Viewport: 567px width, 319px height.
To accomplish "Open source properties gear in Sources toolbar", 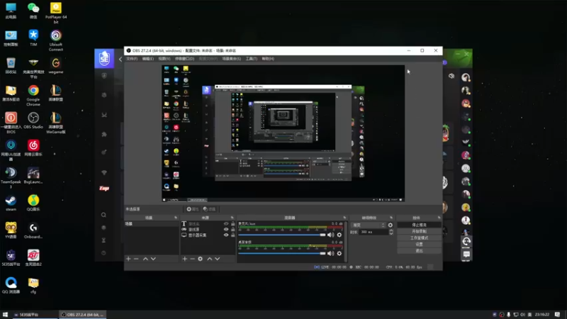I will point(201,259).
